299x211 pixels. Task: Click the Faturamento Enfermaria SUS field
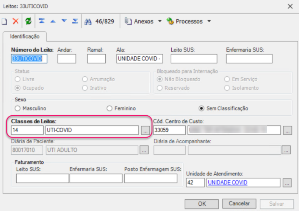[96, 178]
